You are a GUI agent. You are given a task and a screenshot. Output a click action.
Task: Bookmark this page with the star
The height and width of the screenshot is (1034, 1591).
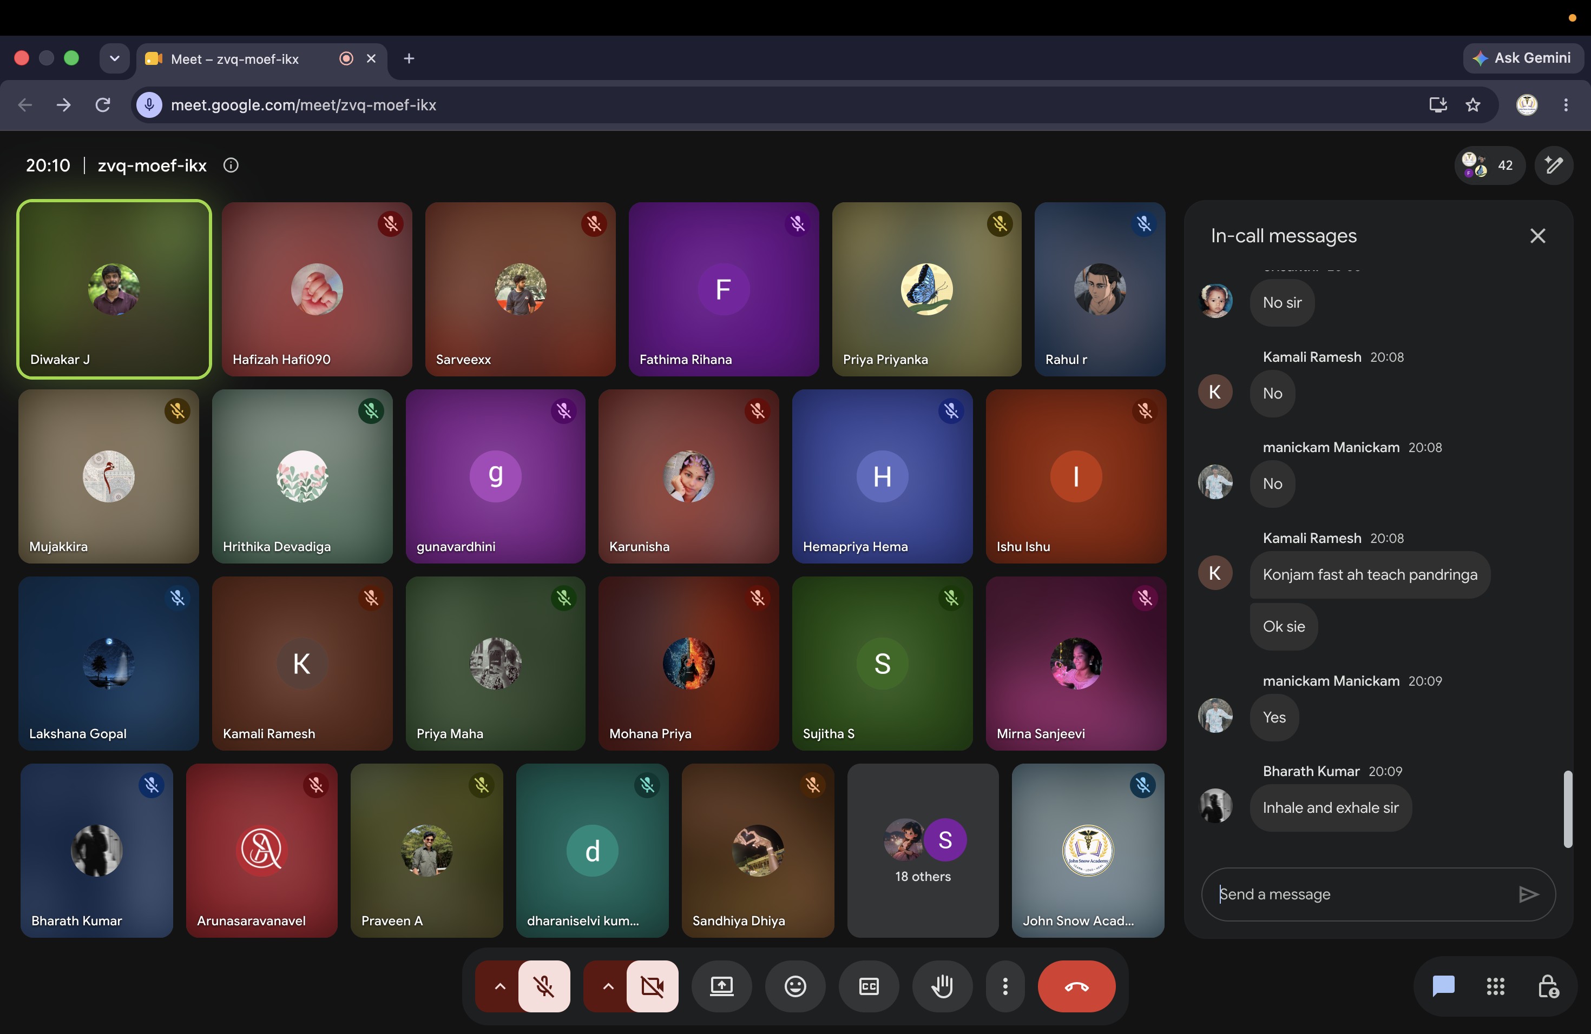(x=1472, y=104)
